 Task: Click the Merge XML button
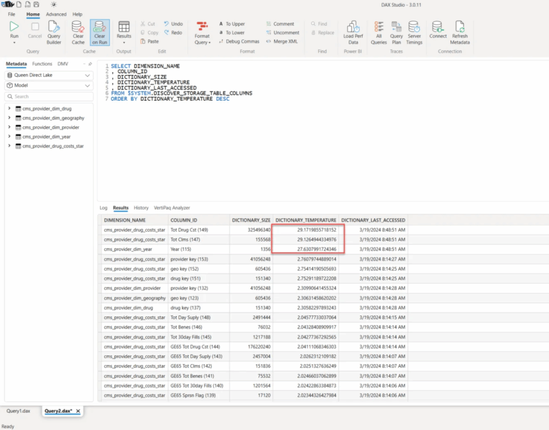(282, 41)
